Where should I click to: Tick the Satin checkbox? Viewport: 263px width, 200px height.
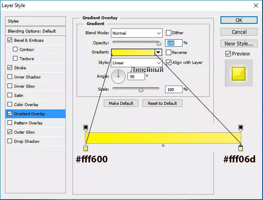[10, 95]
